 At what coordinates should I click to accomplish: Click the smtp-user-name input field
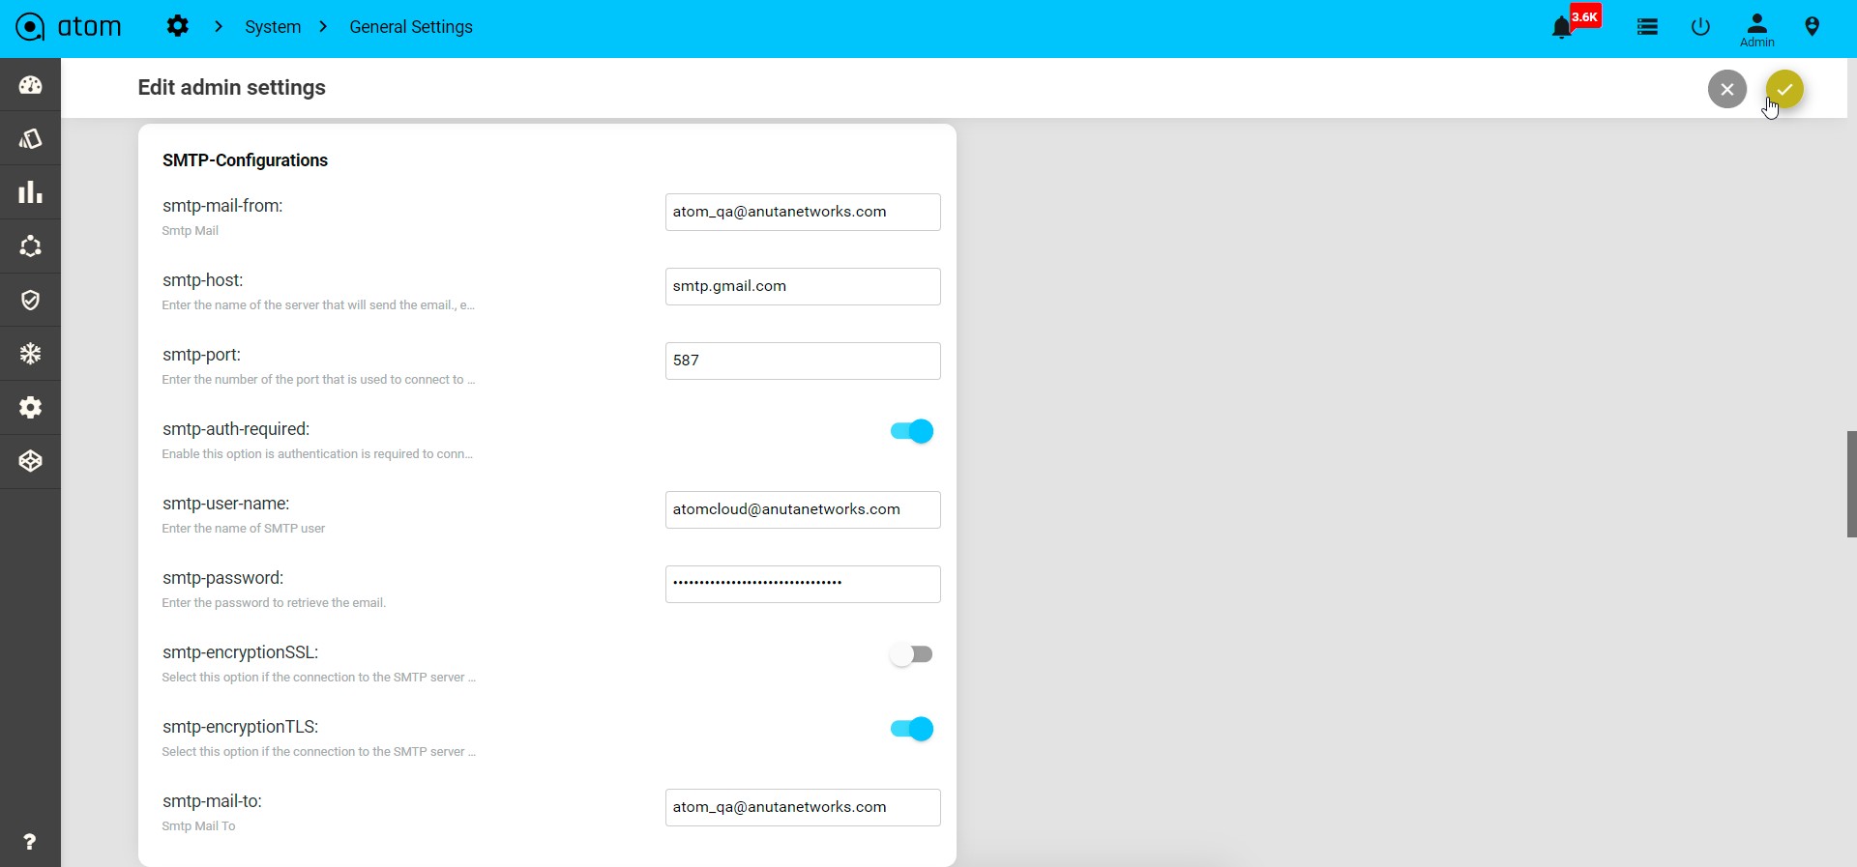click(x=803, y=509)
